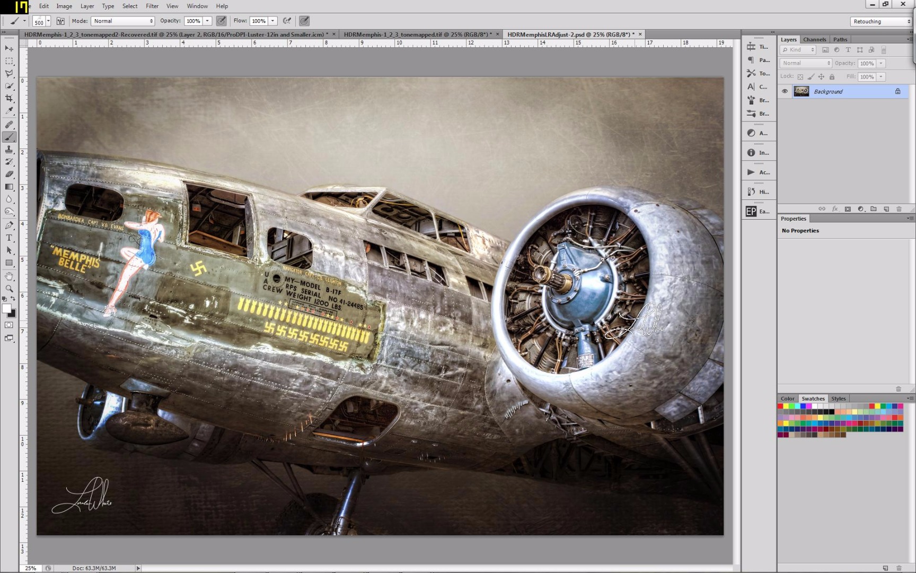916x573 pixels.
Task: Select the Path Selection tool
Action: tap(9, 250)
